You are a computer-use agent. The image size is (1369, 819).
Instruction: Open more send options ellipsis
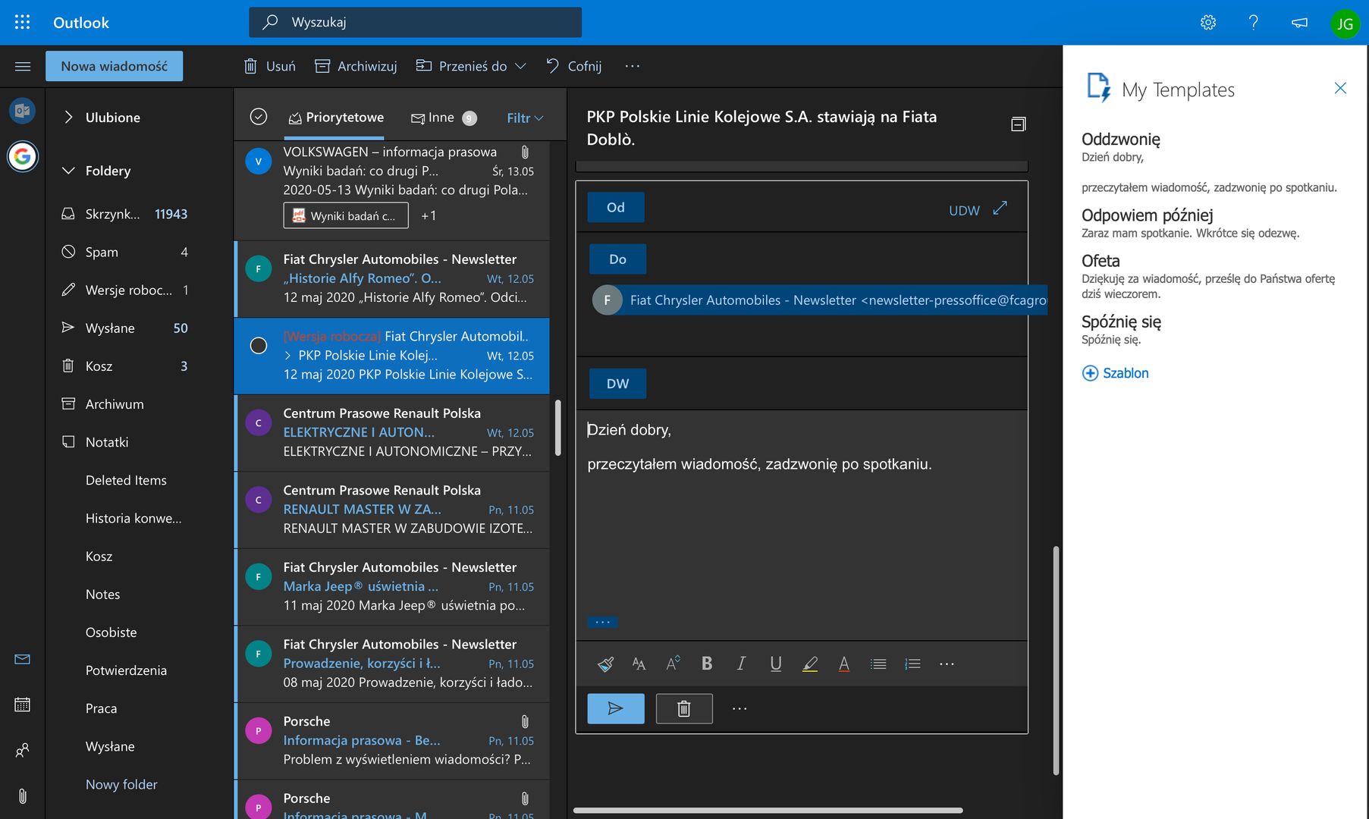point(739,708)
